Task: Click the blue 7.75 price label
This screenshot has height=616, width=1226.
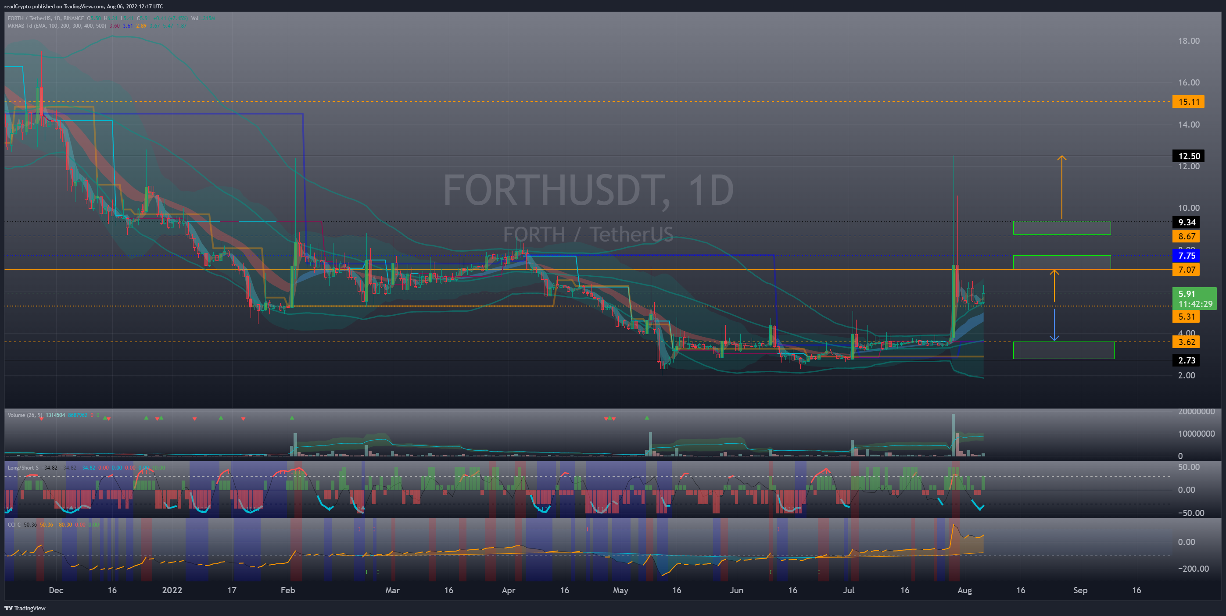Action: tap(1186, 256)
